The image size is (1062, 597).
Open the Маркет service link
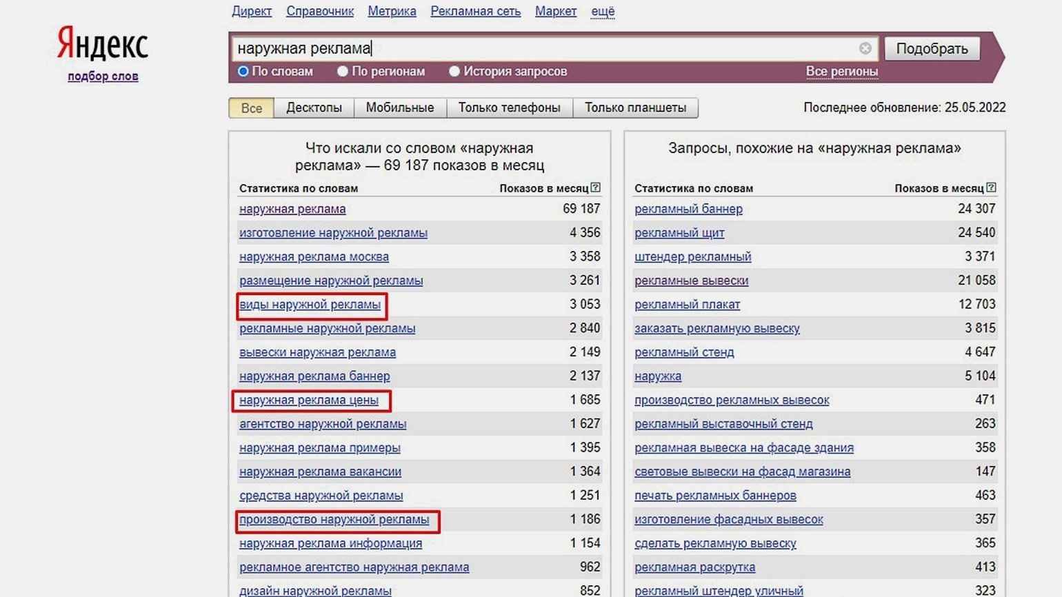tap(556, 11)
